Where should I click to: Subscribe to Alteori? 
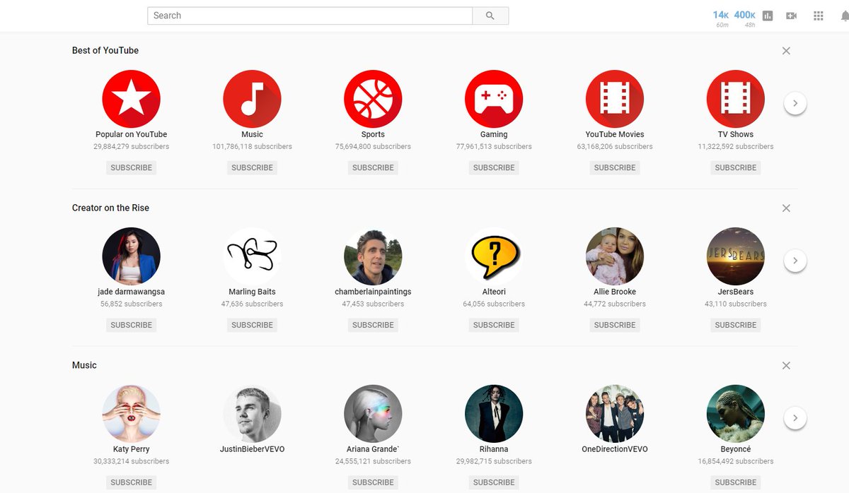point(494,325)
